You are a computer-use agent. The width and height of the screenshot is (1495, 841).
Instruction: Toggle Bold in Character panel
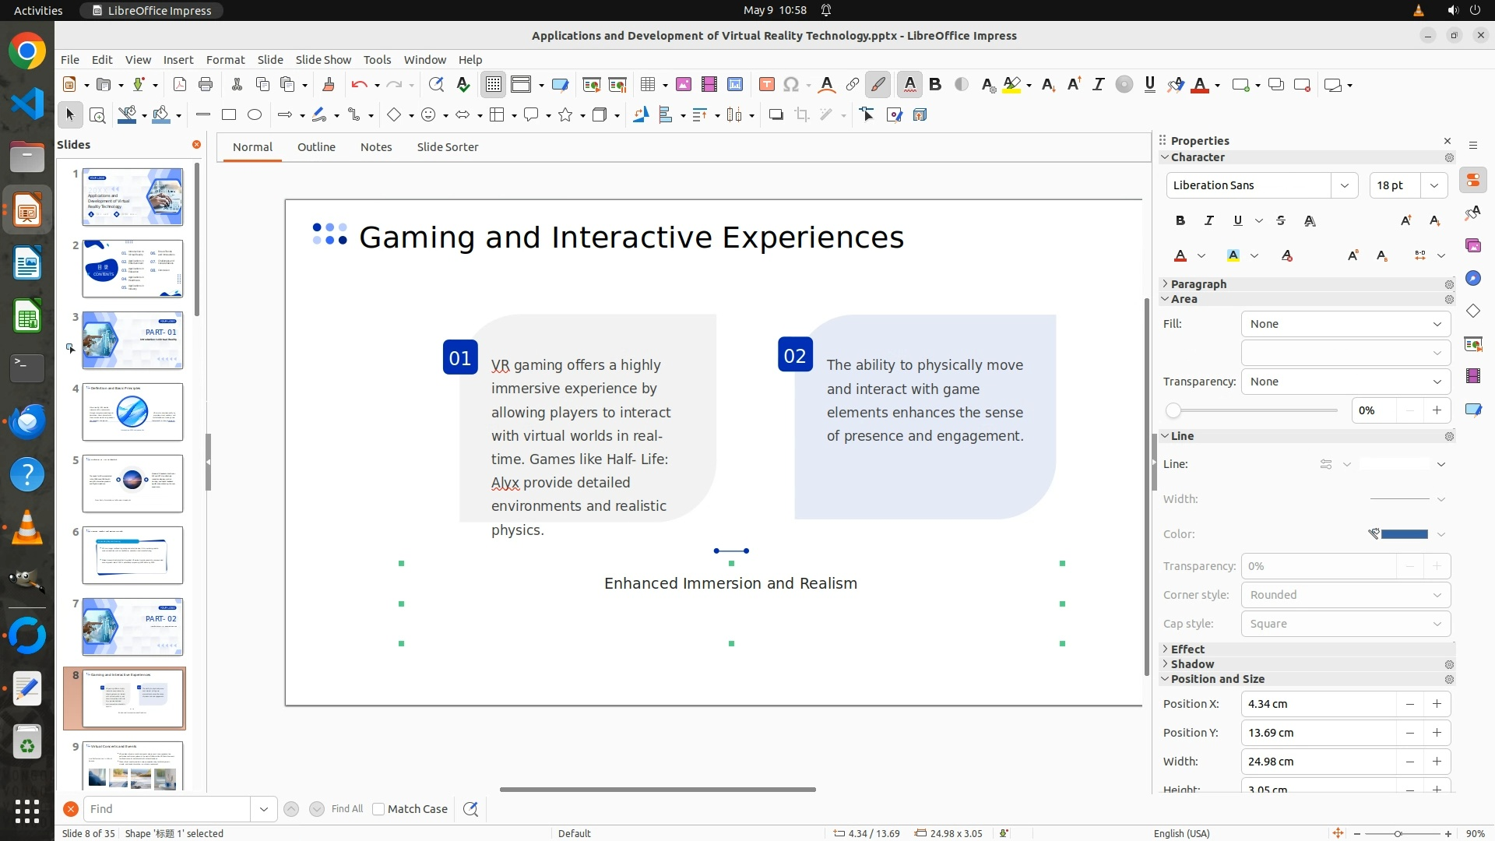coord(1180,221)
